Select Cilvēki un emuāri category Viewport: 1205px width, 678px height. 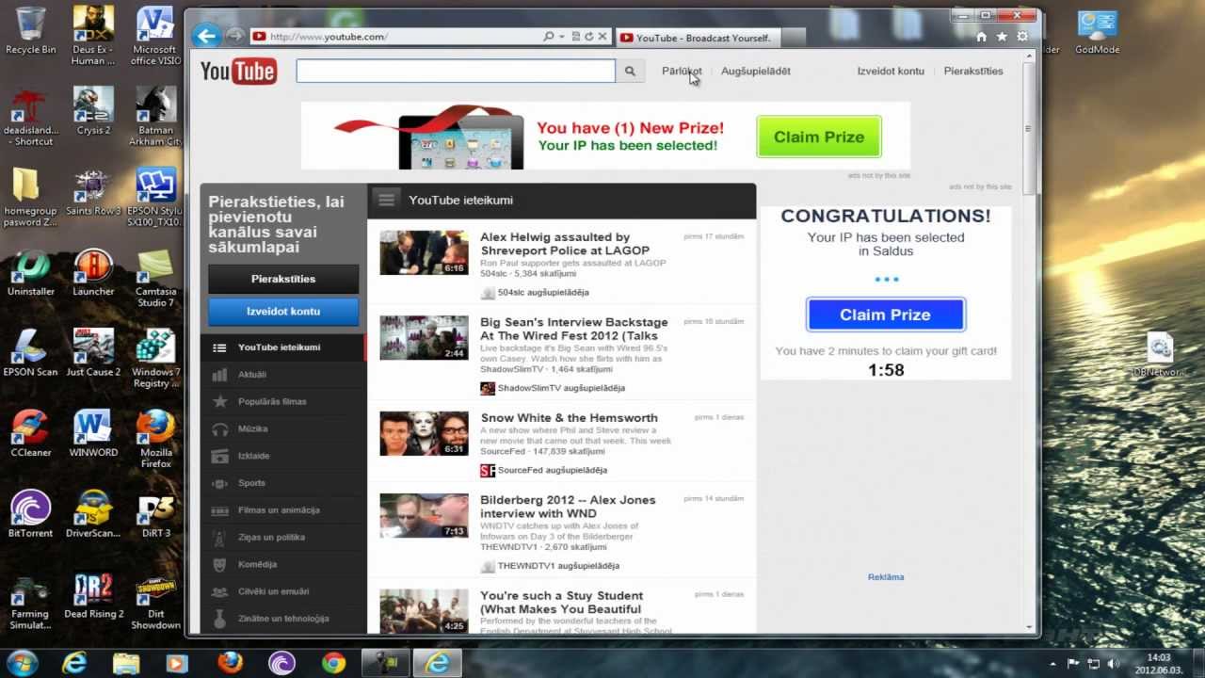pos(283,592)
